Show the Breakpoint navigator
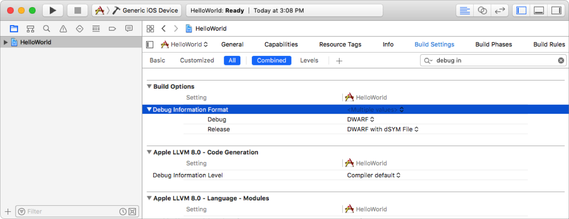 [112, 28]
